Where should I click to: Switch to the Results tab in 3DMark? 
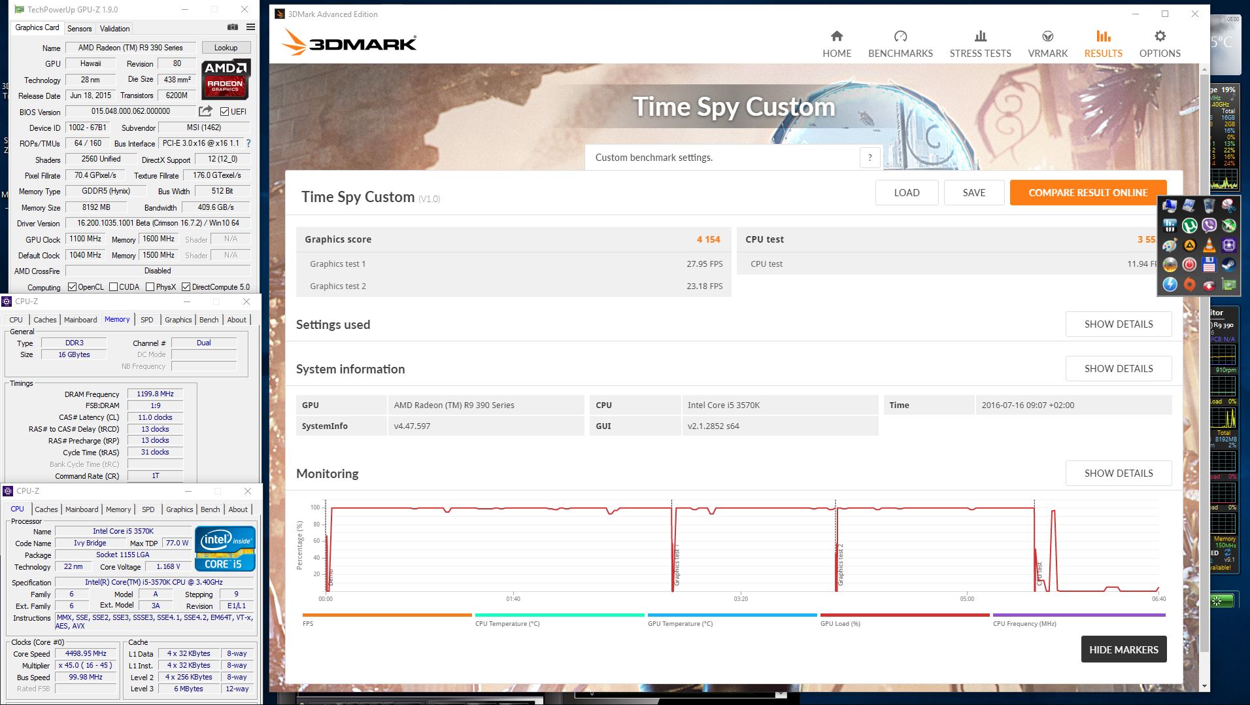point(1103,44)
